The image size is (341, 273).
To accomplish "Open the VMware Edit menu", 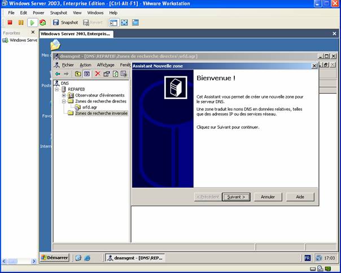I will [x=24, y=12].
